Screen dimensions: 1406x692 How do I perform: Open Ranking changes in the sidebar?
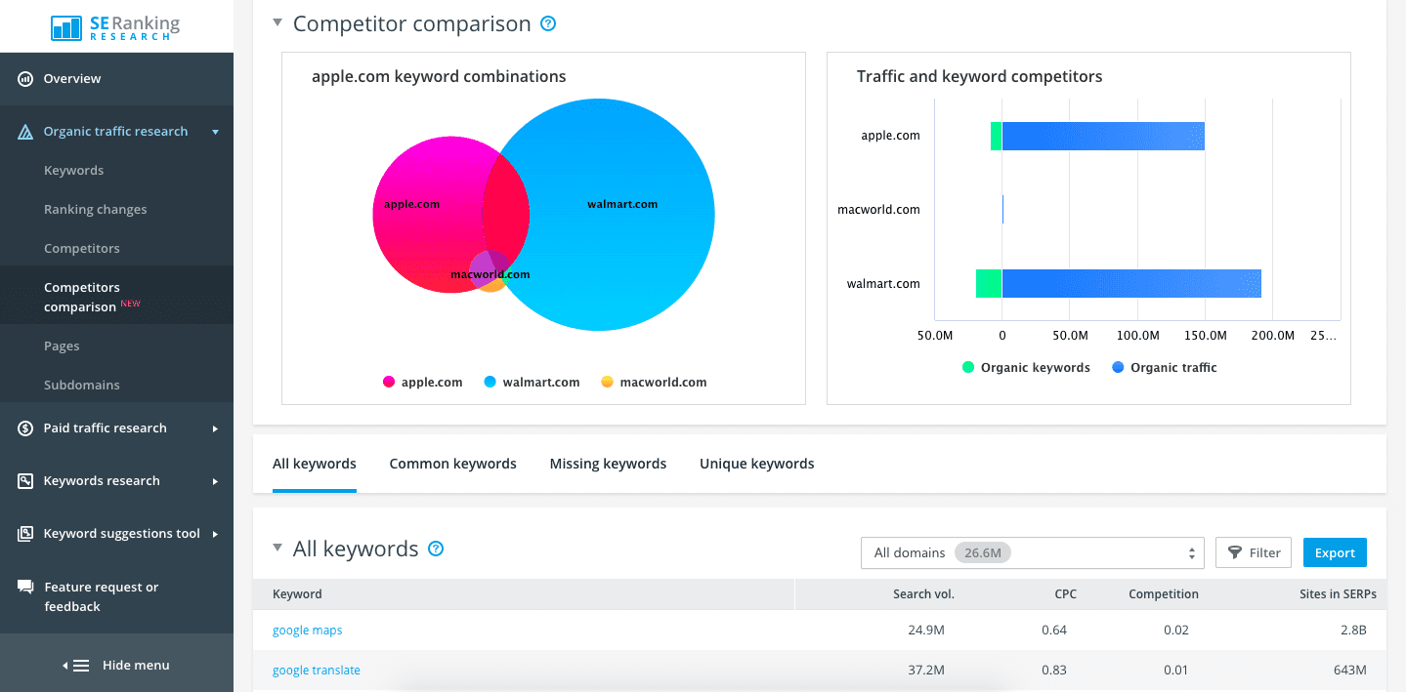coord(95,210)
